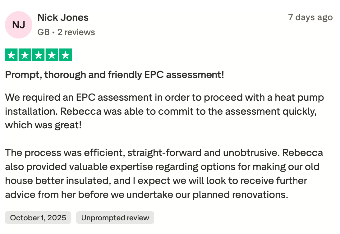This screenshot has height=234, width=340.
Task: Open Nick Jones reviewer profile
Action: (x=63, y=17)
